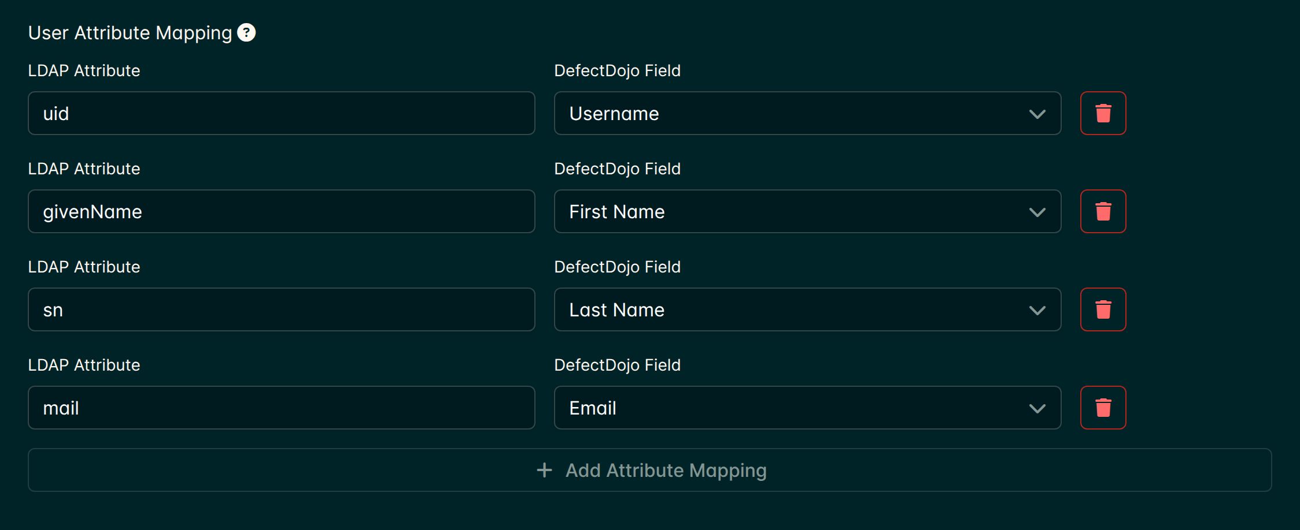This screenshot has width=1300, height=530.
Task: Open the Last Name field dropdown
Action: [807, 309]
